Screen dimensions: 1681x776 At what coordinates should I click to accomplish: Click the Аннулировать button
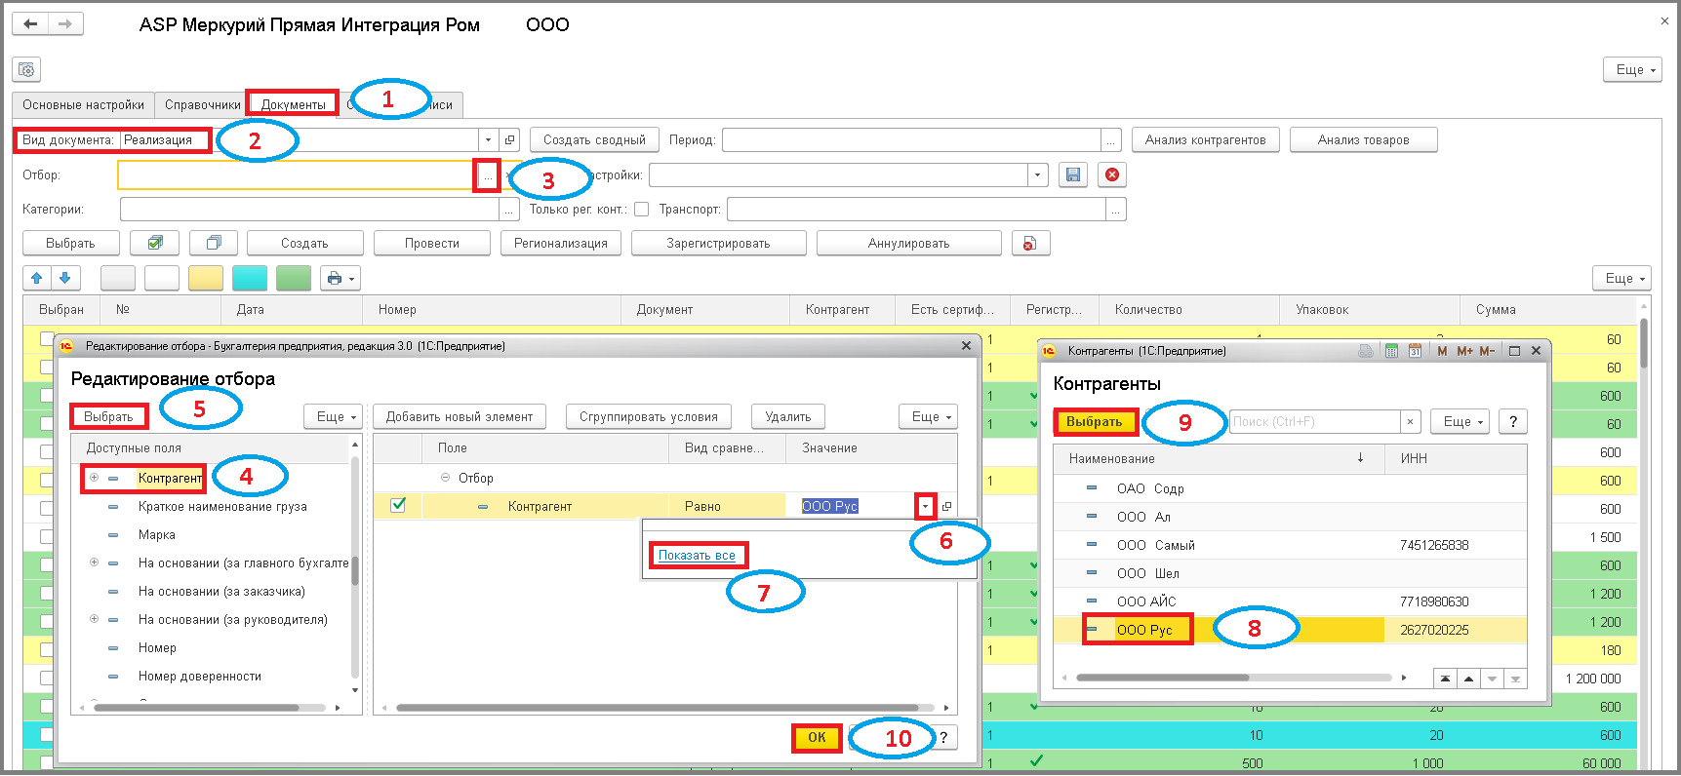coord(908,244)
